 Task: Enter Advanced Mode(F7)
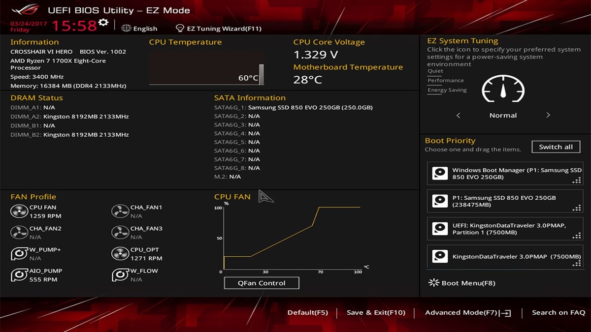click(x=461, y=313)
